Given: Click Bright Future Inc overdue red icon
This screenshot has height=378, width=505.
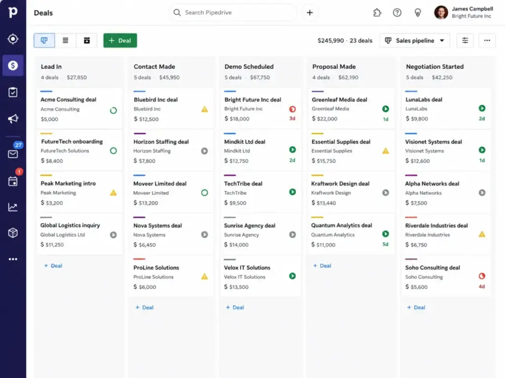Looking at the screenshot, I should [x=292, y=109].
